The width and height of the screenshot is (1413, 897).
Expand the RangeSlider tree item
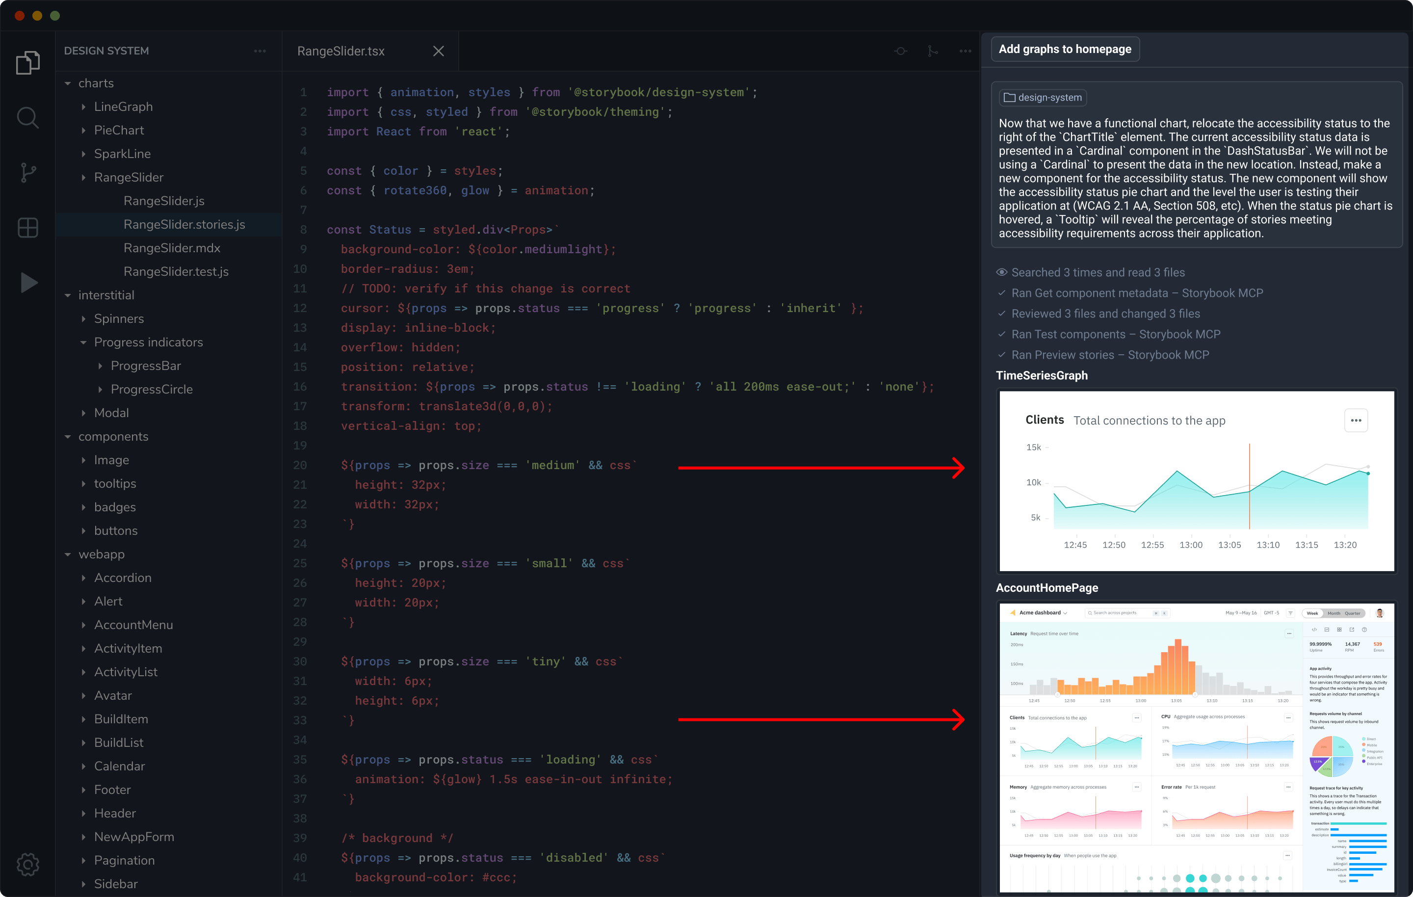click(84, 177)
